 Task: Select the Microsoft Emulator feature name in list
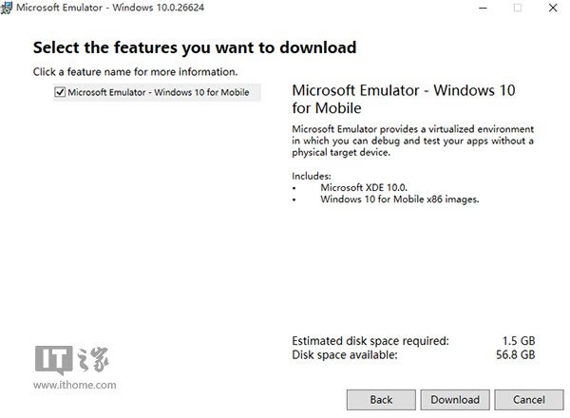click(x=159, y=92)
